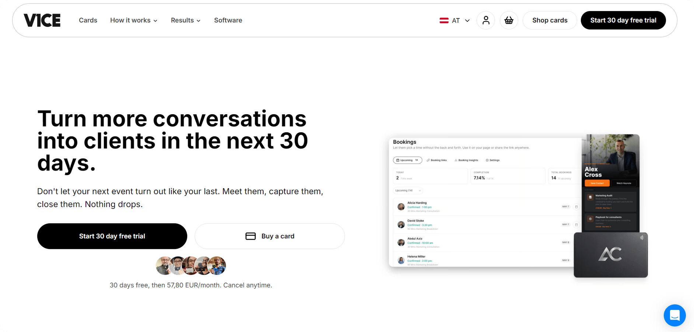Click the black AC card image
Image resolution: width=694 pixels, height=332 pixels.
click(x=611, y=255)
